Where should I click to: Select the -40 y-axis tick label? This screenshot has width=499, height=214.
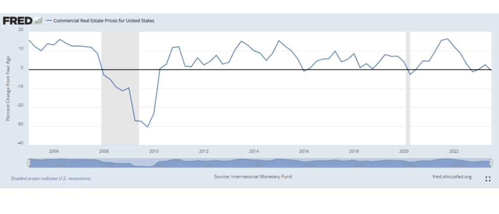click(20, 143)
